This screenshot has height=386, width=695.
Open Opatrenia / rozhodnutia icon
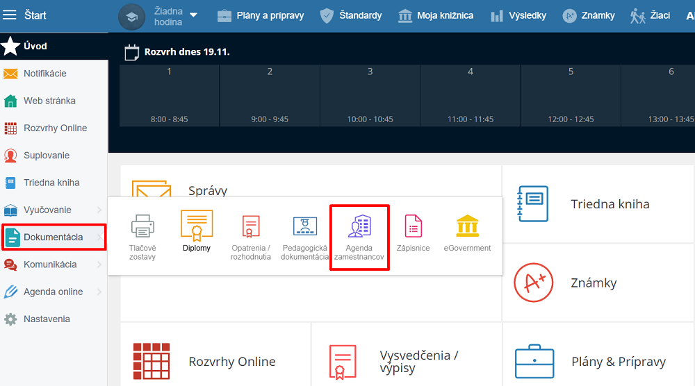(x=251, y=226)
